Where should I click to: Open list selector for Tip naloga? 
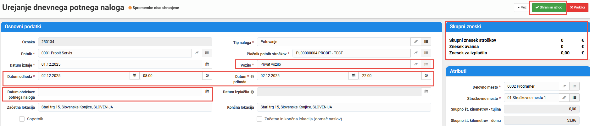(x=426, y=42)
